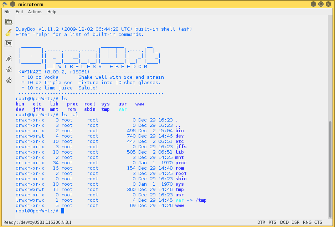Click the 'BusyBox v1.11.2' banner line
Screen dimensions: 335x227
(104, 29)
